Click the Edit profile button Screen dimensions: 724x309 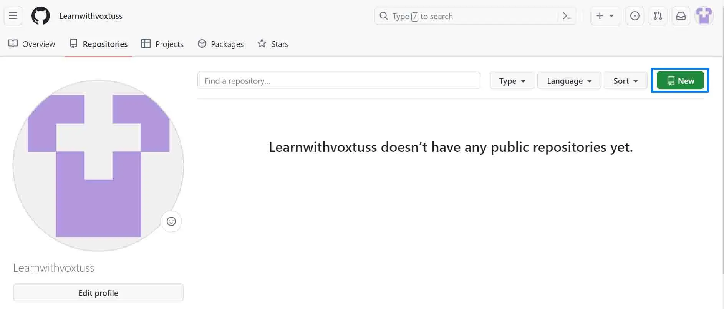point(98,293)
